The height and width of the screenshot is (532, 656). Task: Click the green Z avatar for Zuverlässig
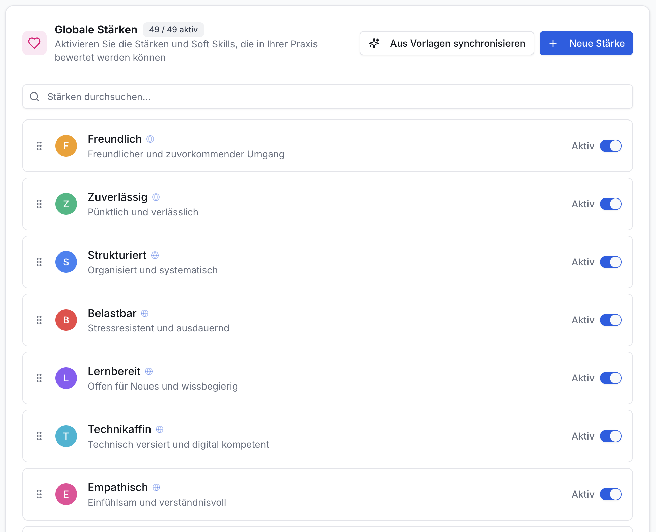point(66,204)
